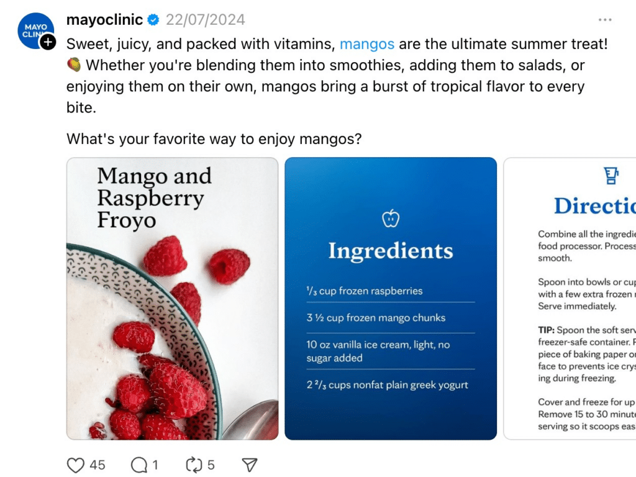
Task: Open the partially visible Directions card
Action: point(570,298)
